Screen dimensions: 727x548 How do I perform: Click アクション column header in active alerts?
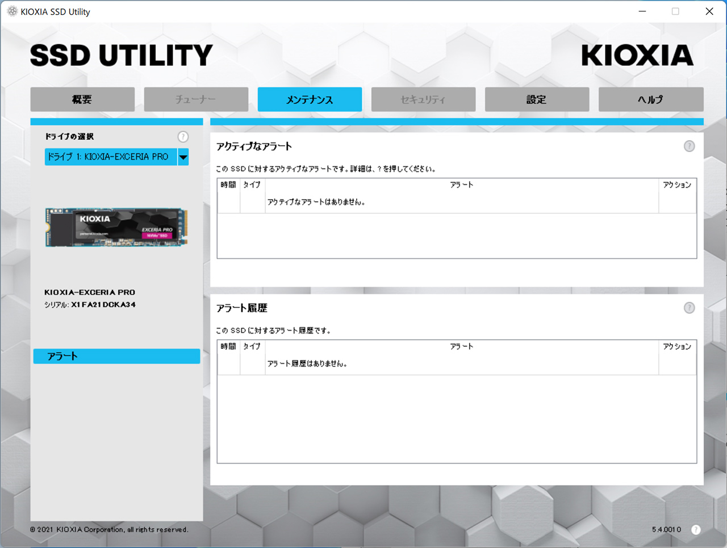coord(677,185)
